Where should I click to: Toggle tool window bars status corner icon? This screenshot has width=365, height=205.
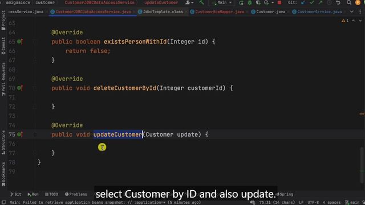[3, 203]
